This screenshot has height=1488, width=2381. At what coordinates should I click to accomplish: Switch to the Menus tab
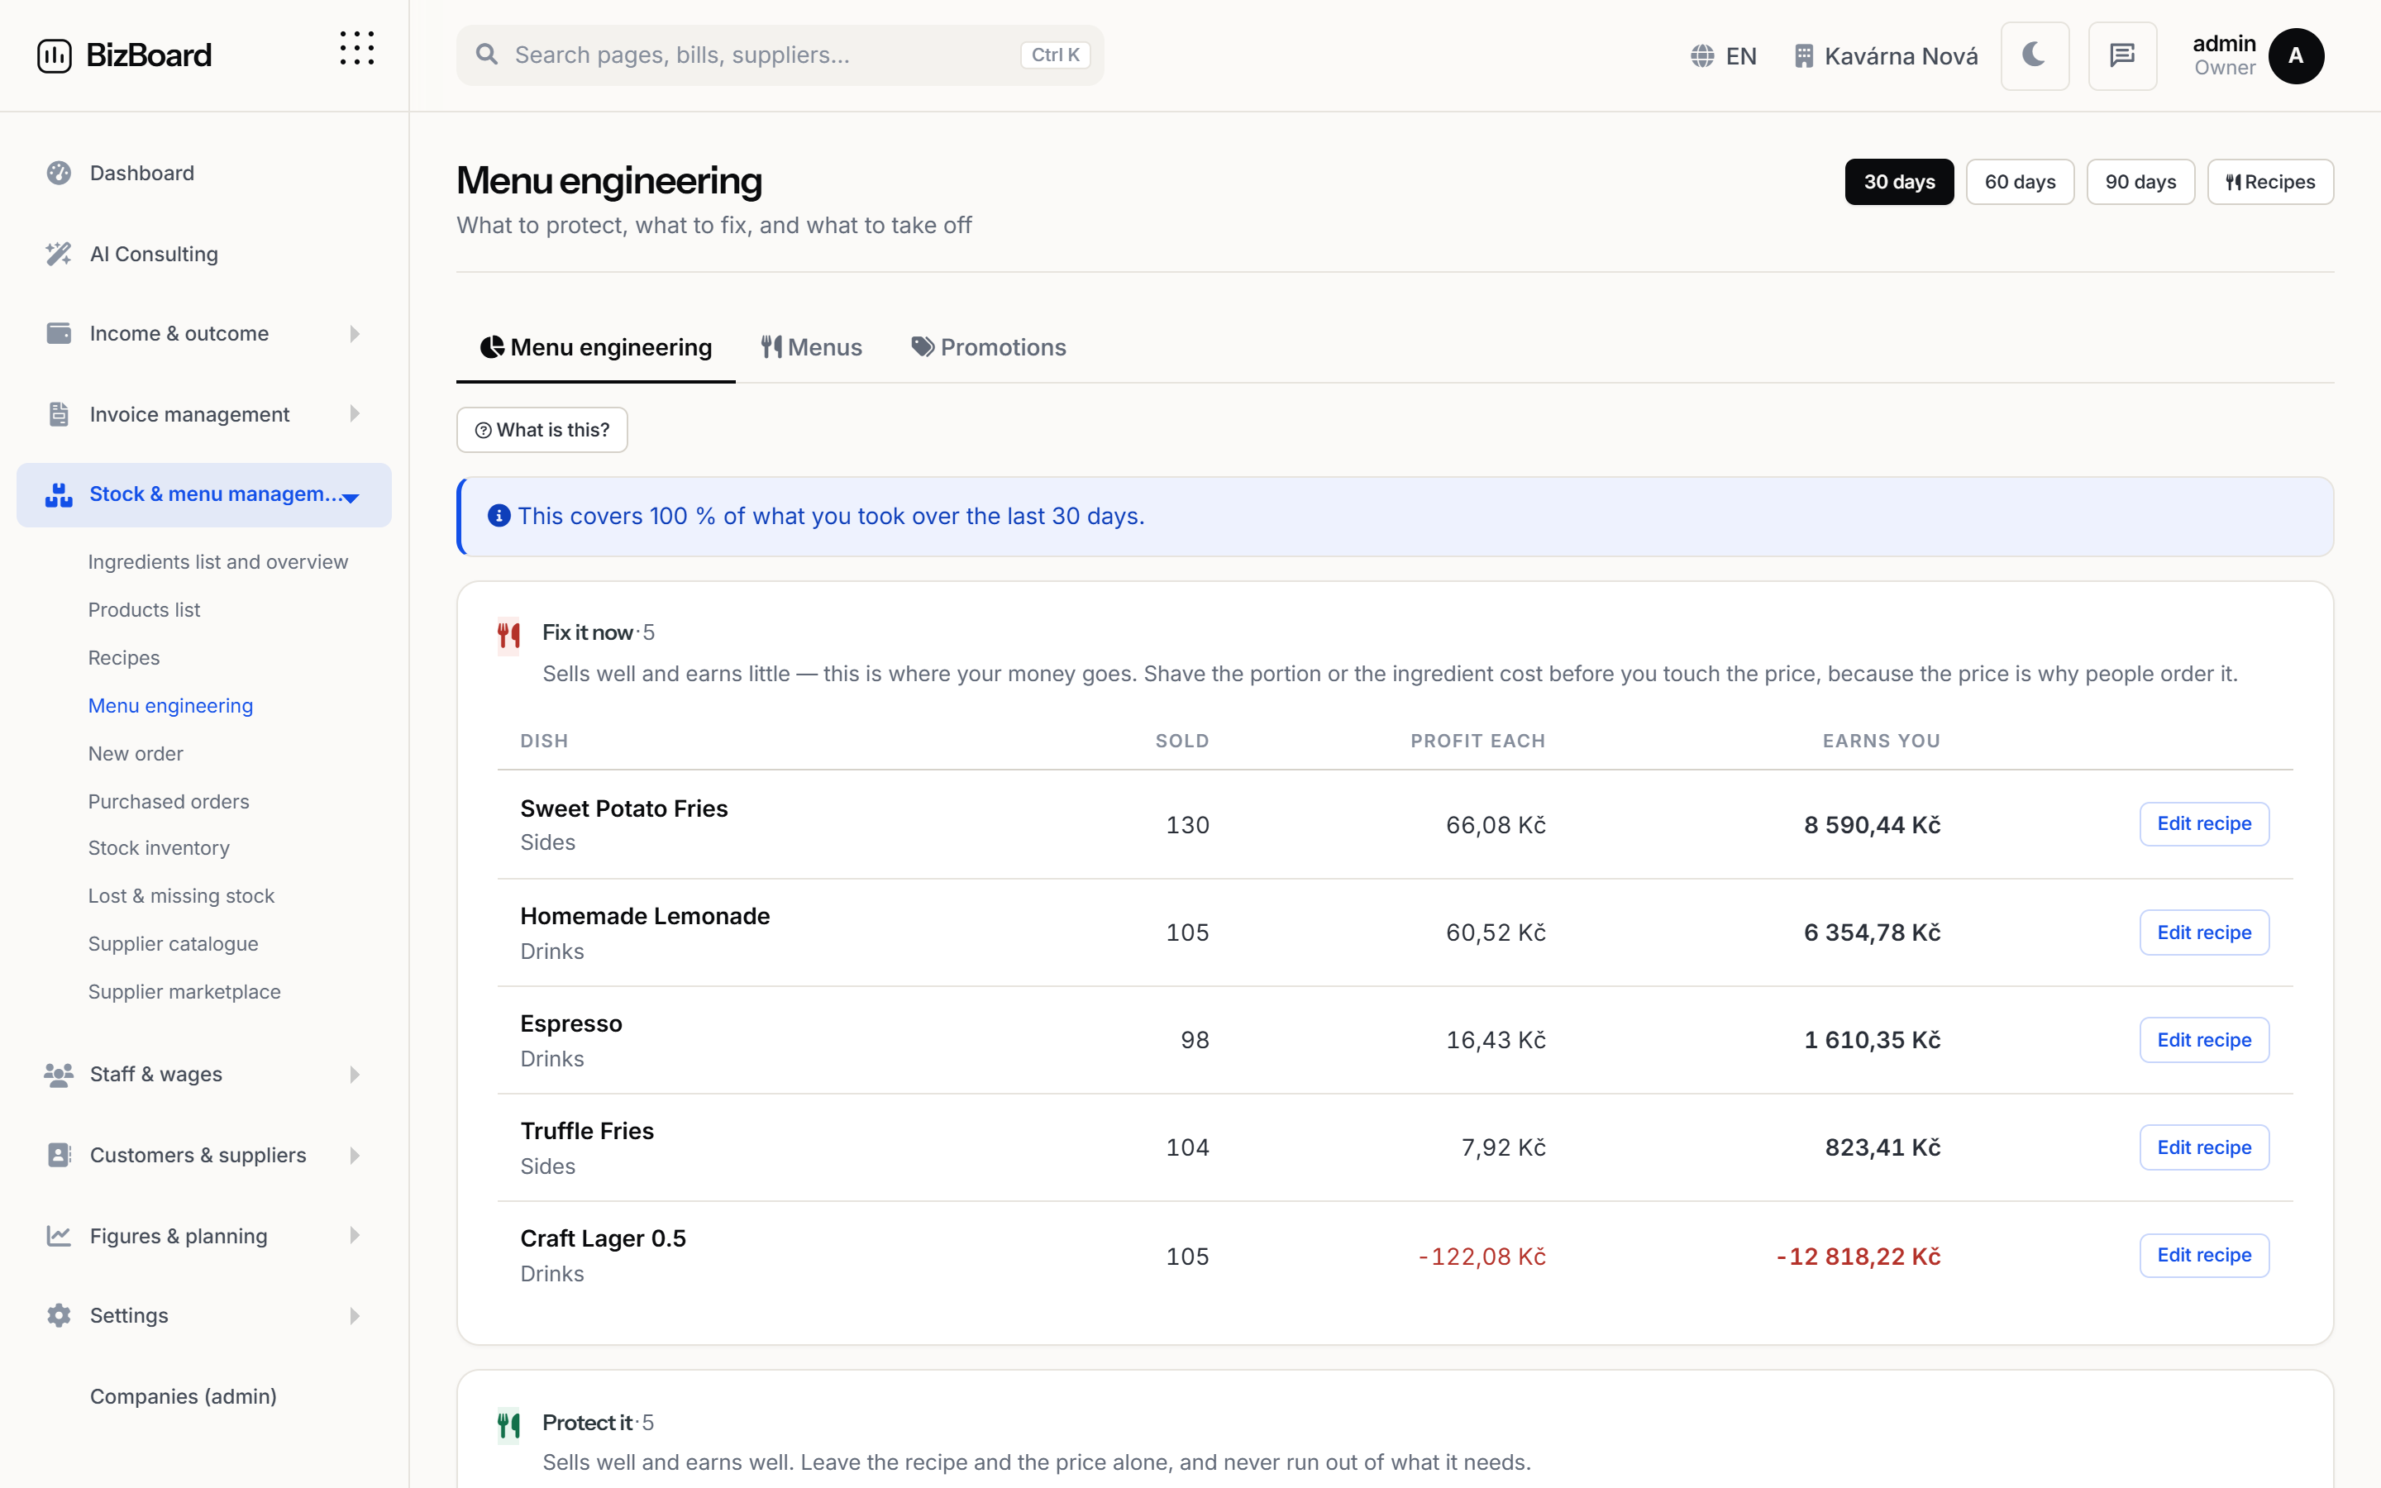[811, 347]
